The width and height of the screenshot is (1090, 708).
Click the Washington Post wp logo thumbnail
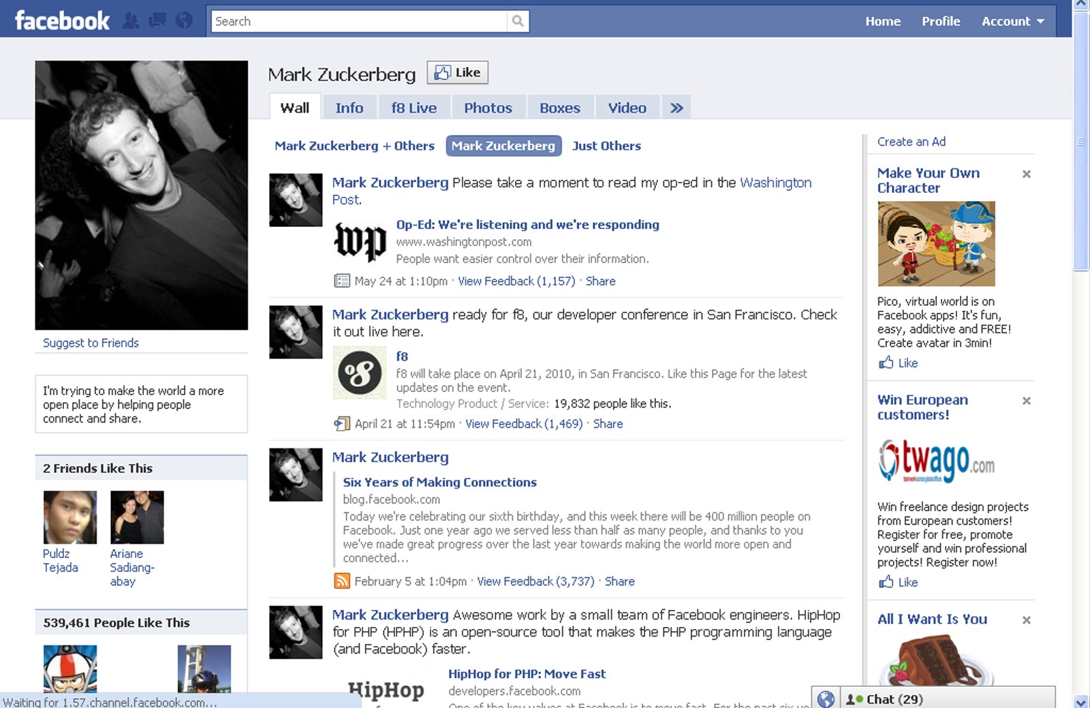(x=360, y=242)
